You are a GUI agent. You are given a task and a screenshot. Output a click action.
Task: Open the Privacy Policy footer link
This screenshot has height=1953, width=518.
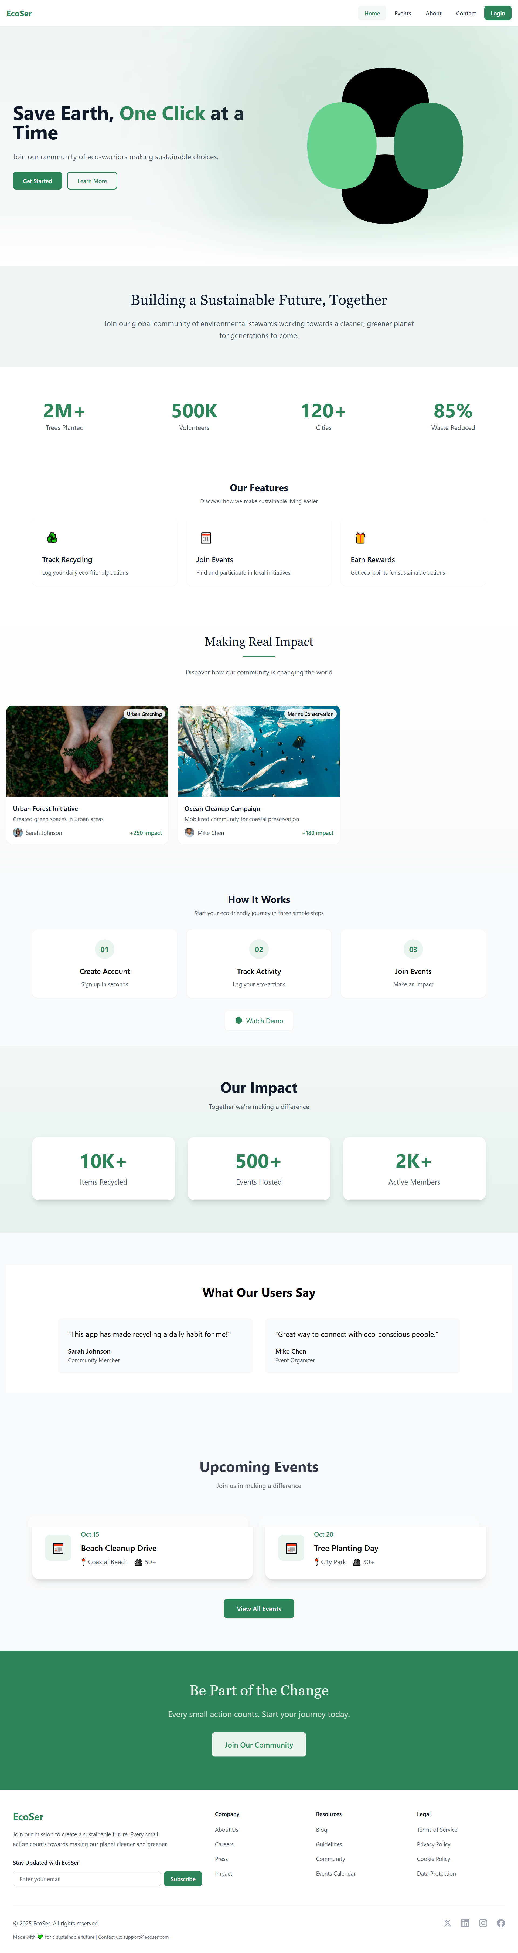click(433, 1844)
